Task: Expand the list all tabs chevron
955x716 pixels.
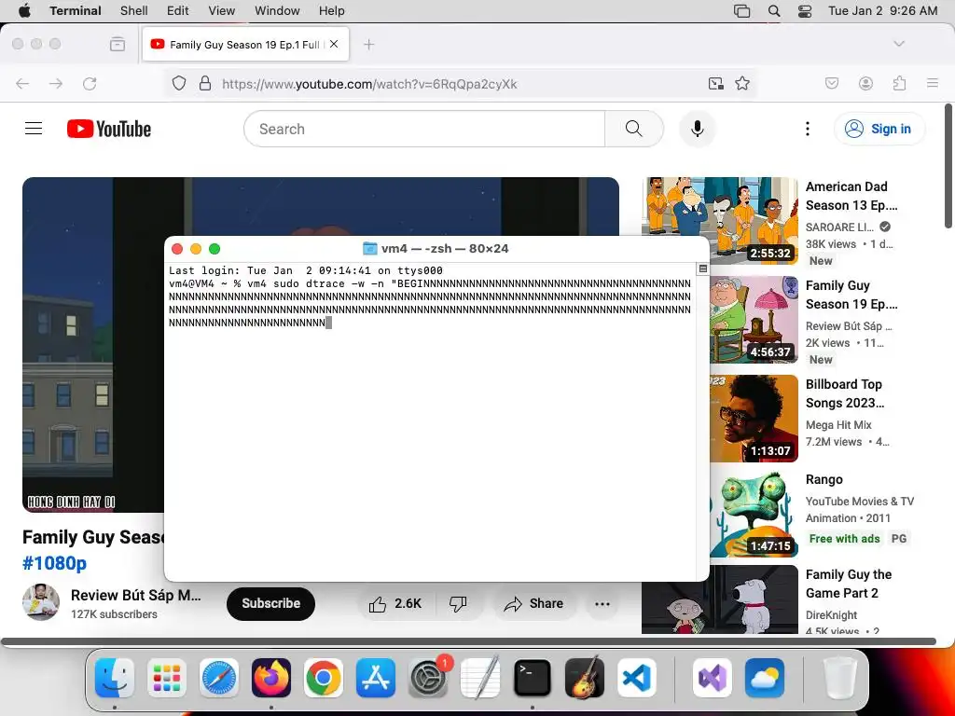Action: [x=898, y=44]
